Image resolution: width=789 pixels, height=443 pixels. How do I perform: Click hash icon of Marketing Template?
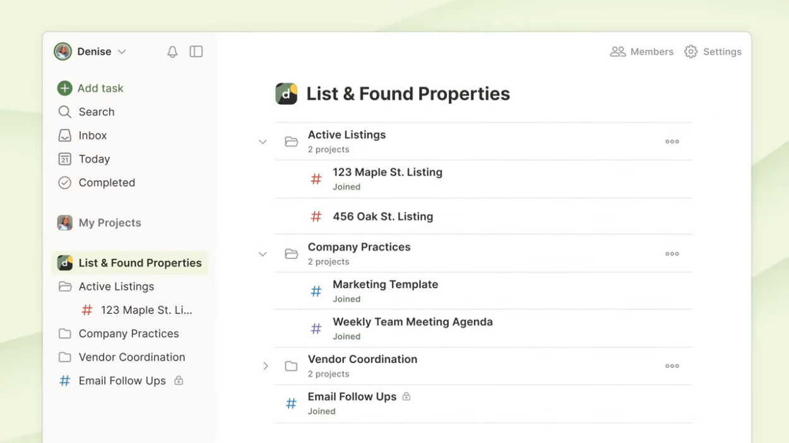point(316,291)
